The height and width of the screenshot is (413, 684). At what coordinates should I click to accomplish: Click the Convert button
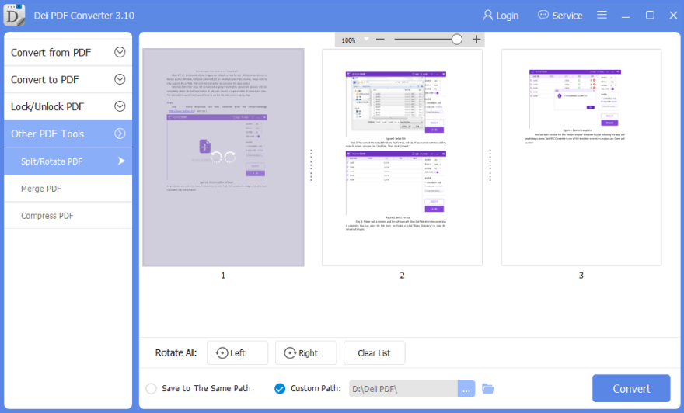pos(631,388)
